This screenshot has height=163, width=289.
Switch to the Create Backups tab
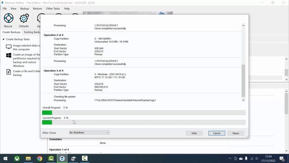coord(11,32)
